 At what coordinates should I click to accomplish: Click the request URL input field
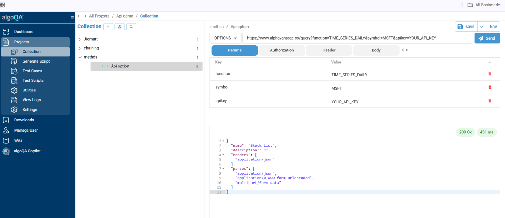coord(358,38)
